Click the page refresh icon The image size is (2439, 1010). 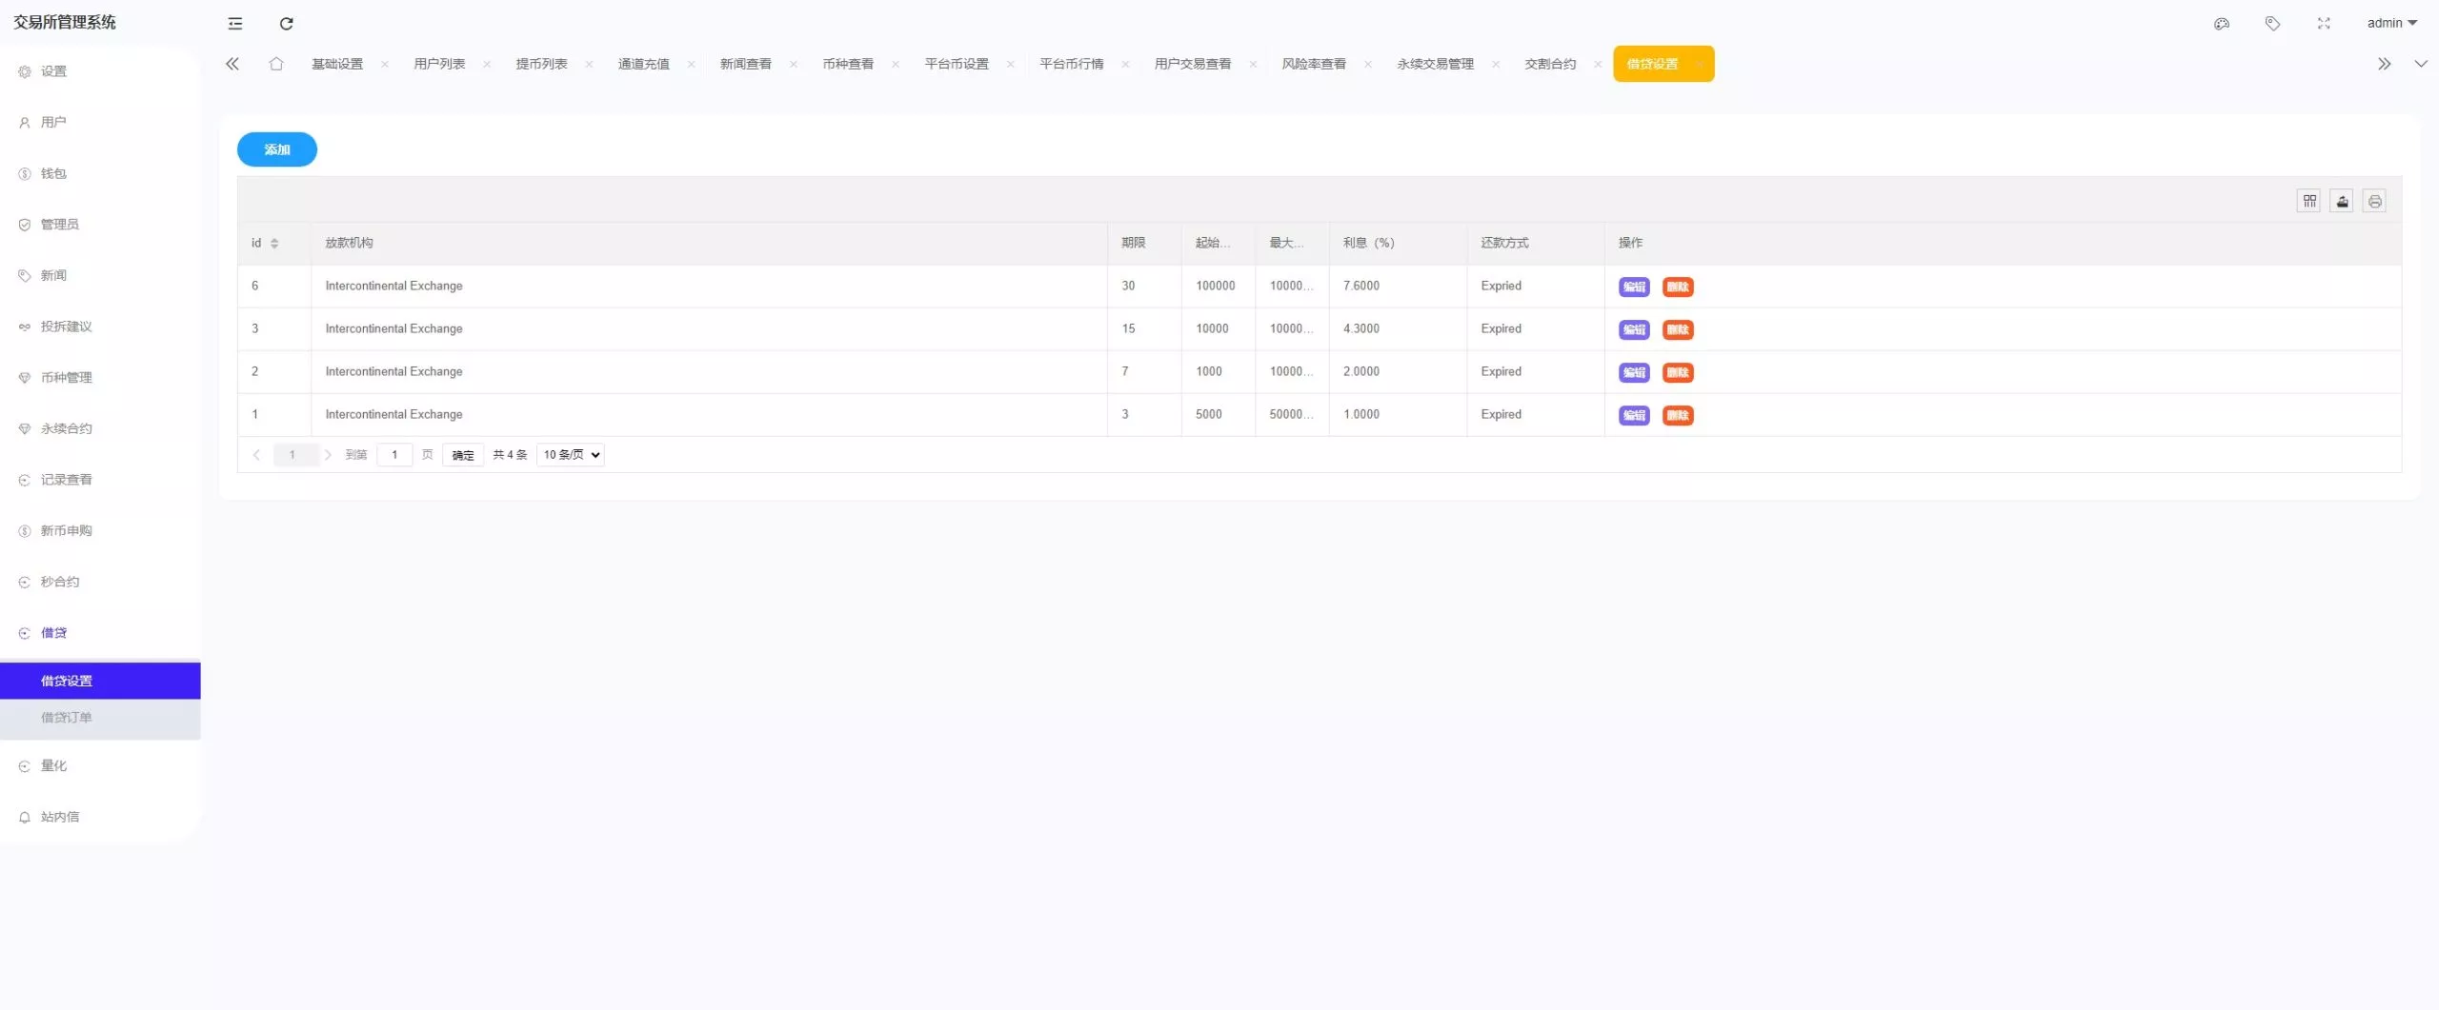coord(287,24)
